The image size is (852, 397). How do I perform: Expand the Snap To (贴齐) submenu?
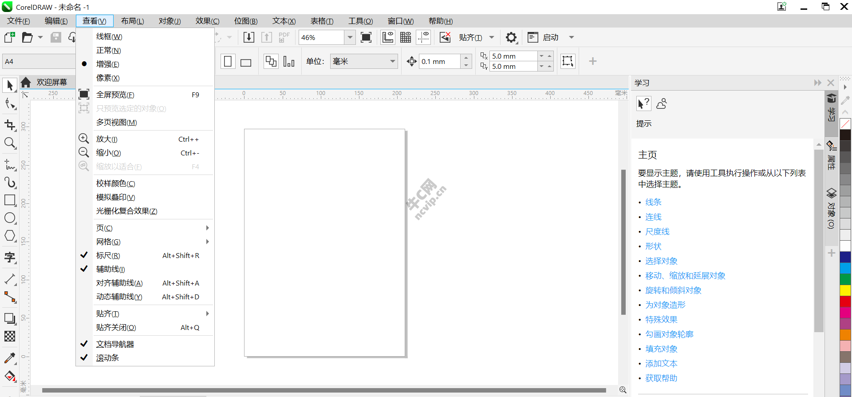pyautogui.click(x=145, y=314)
